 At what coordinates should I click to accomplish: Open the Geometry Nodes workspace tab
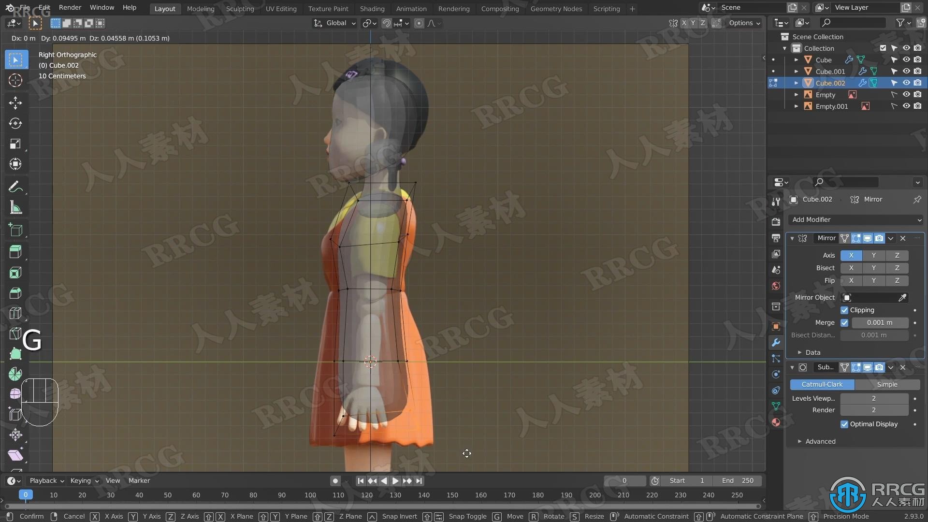(556, 7)
